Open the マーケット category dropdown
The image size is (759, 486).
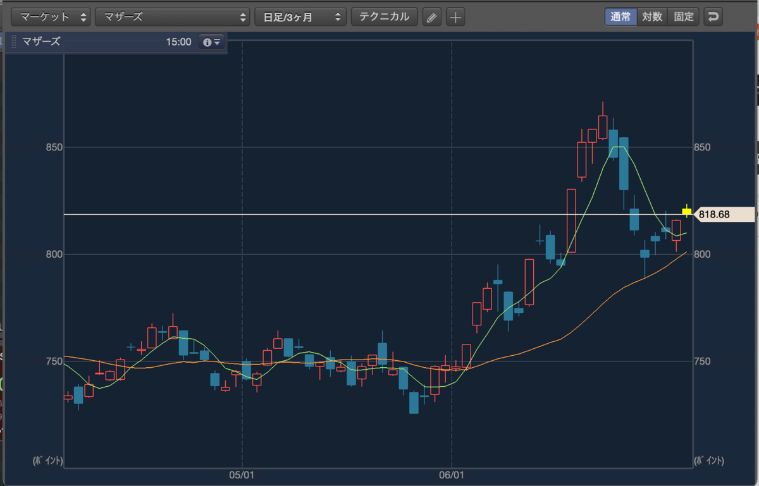[51, 17]
